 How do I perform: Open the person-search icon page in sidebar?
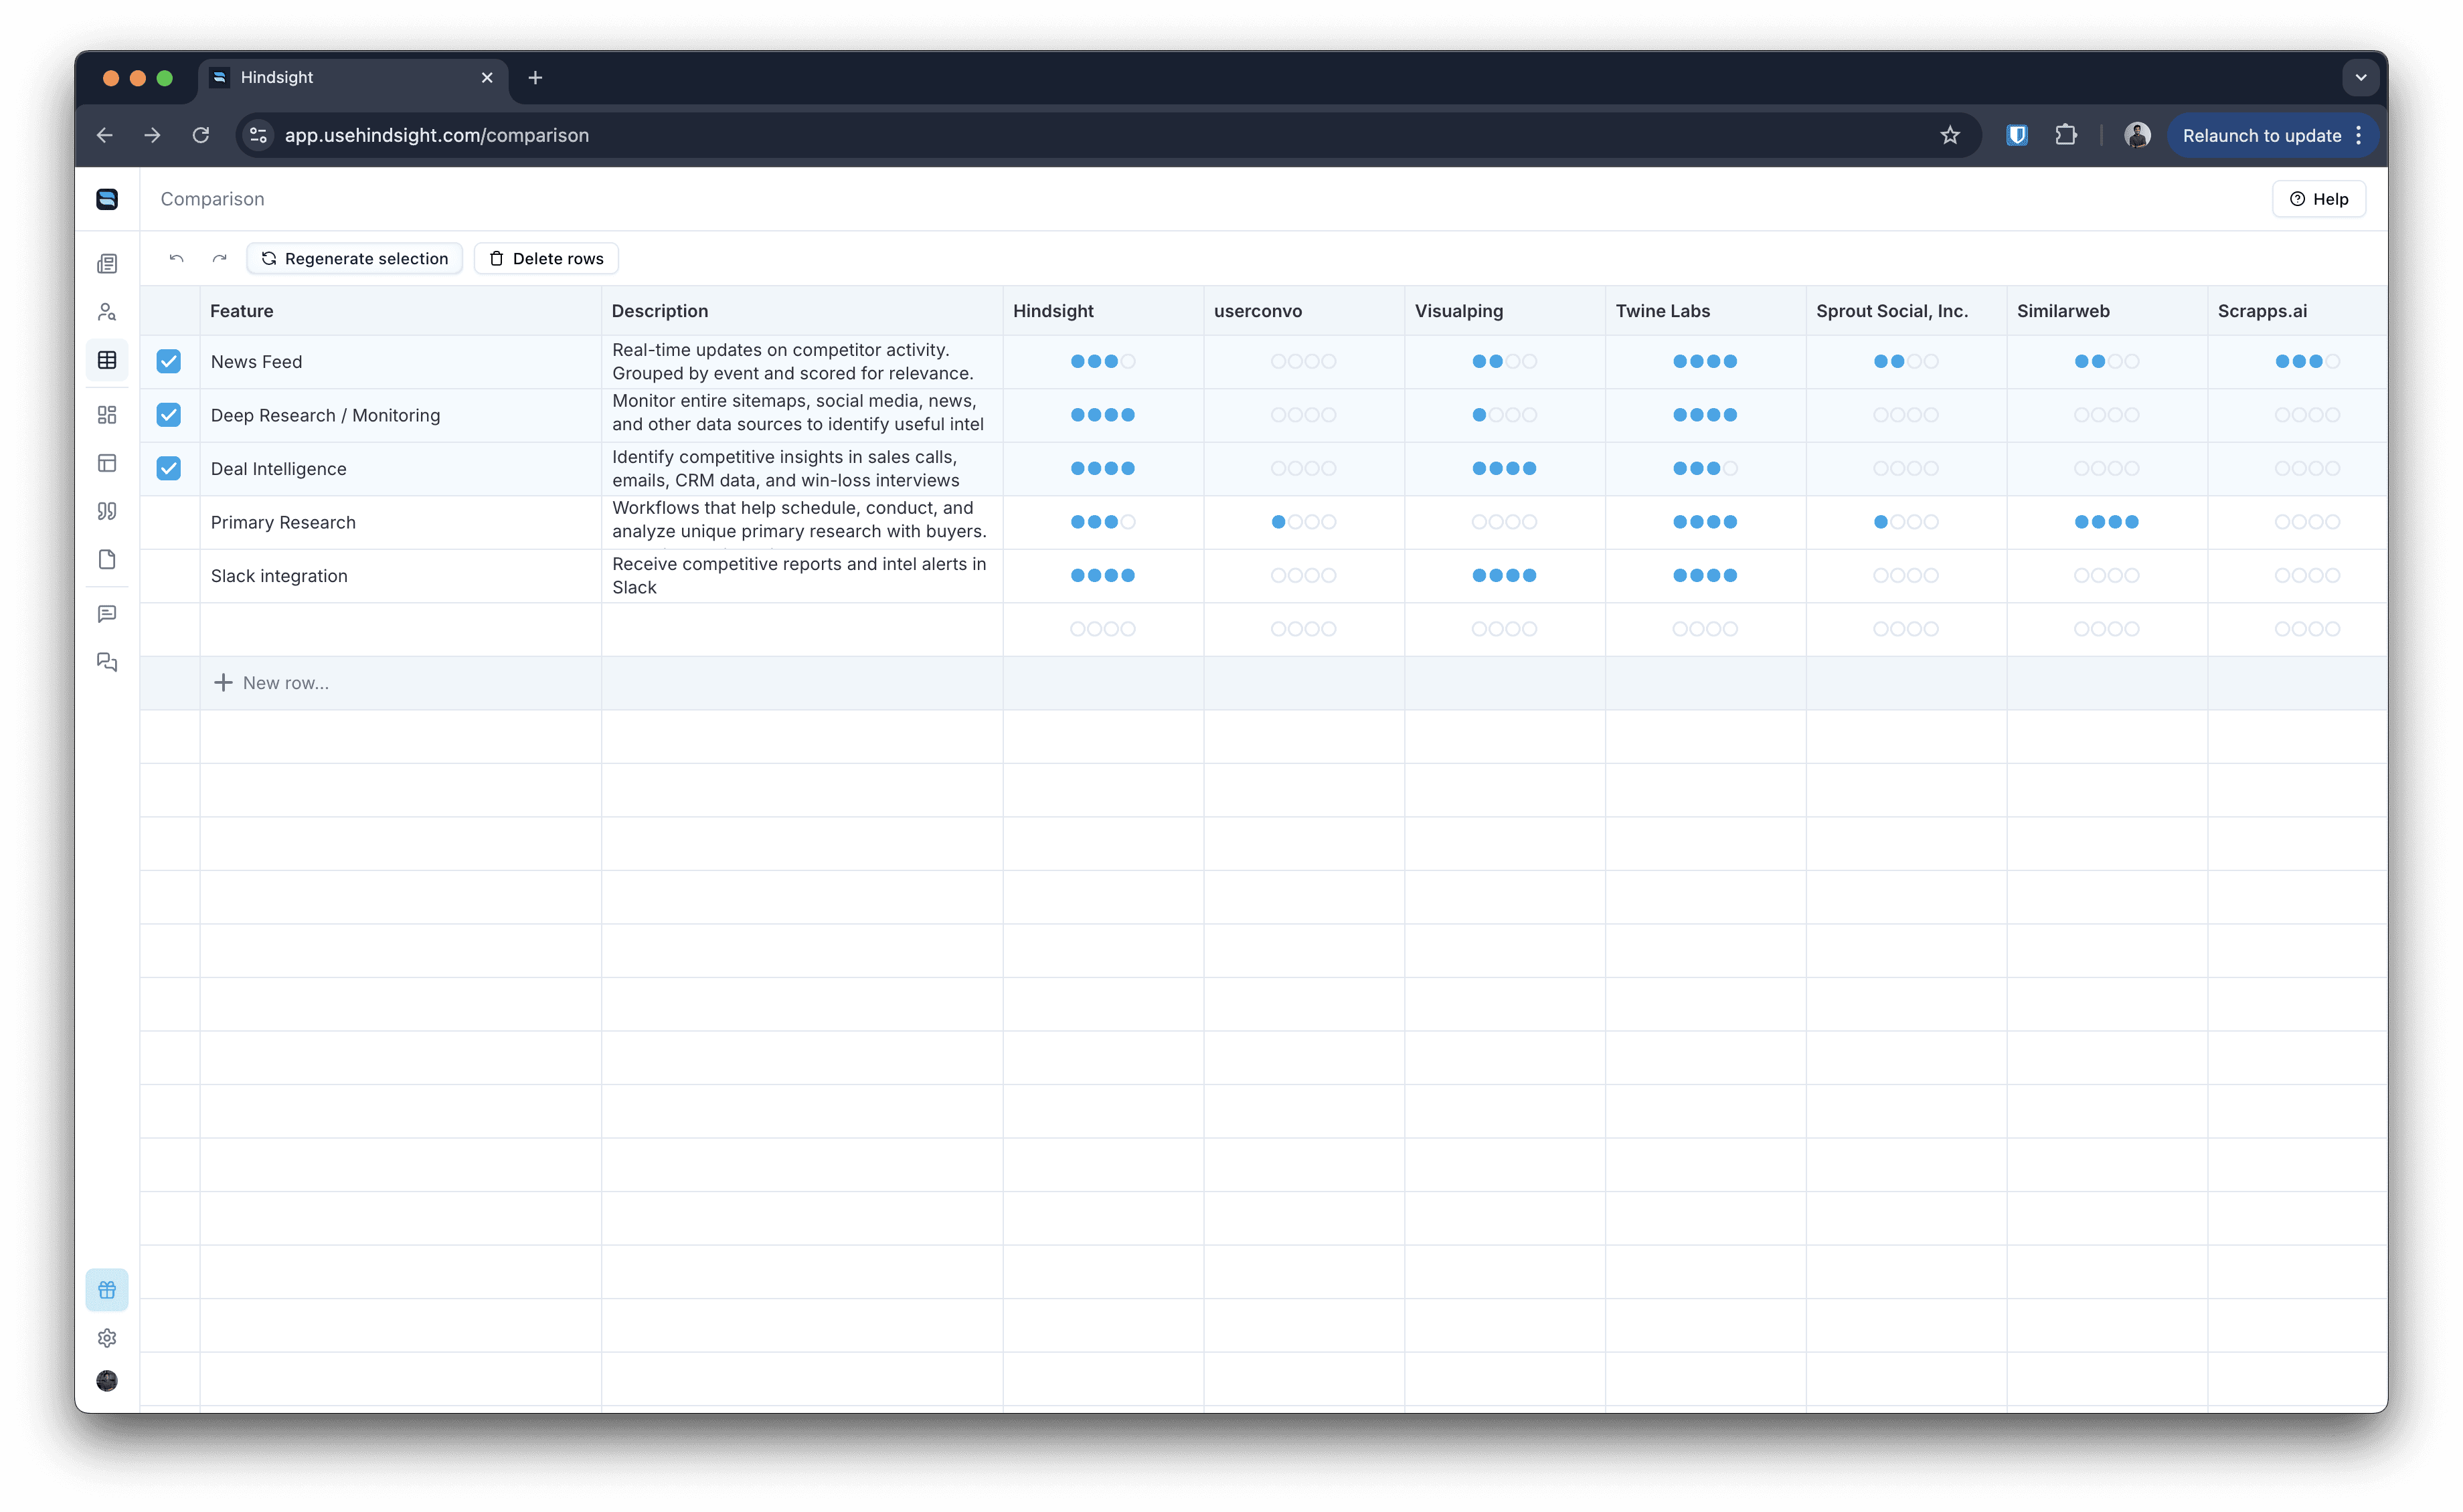click(107, 312)
